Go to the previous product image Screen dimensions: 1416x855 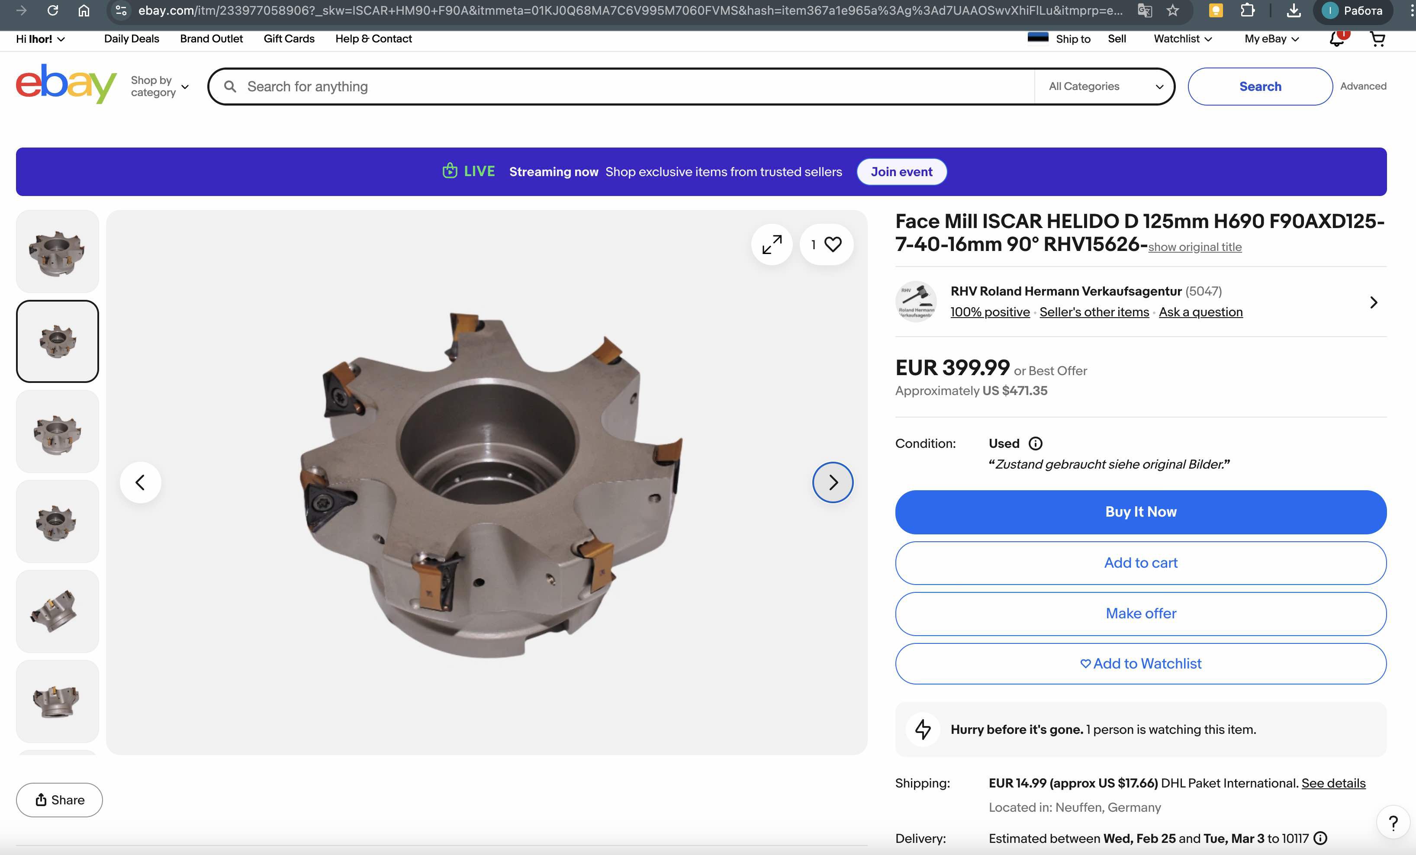(x=140, y=482)
